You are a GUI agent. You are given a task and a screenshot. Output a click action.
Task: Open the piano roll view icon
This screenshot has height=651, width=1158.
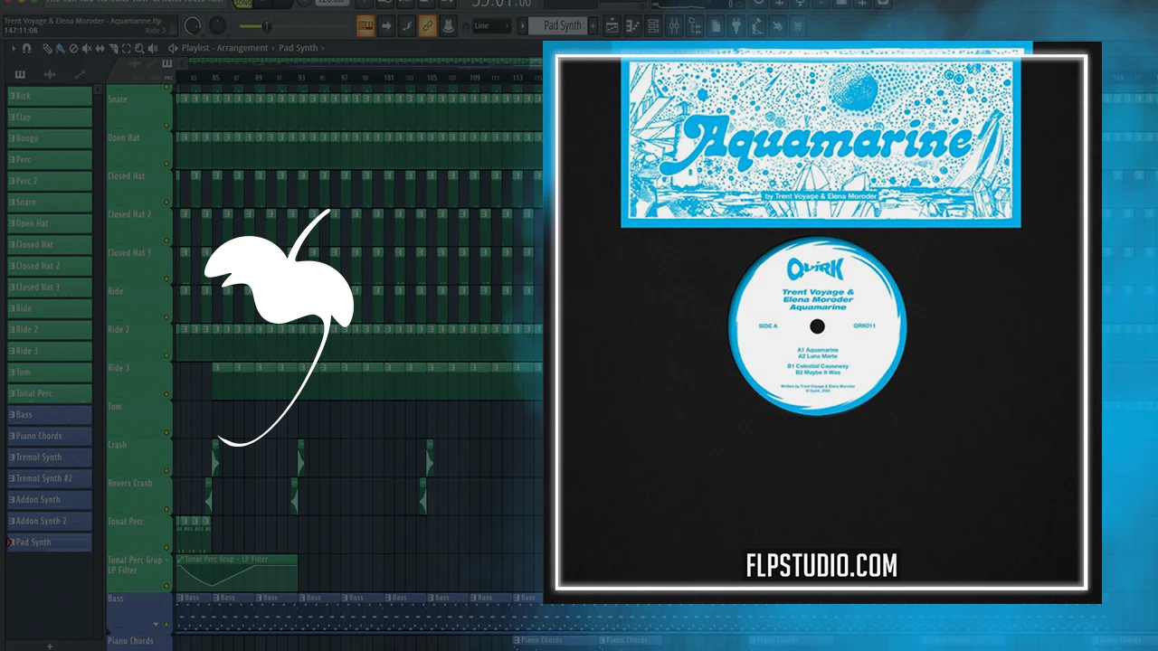(631, 26)
